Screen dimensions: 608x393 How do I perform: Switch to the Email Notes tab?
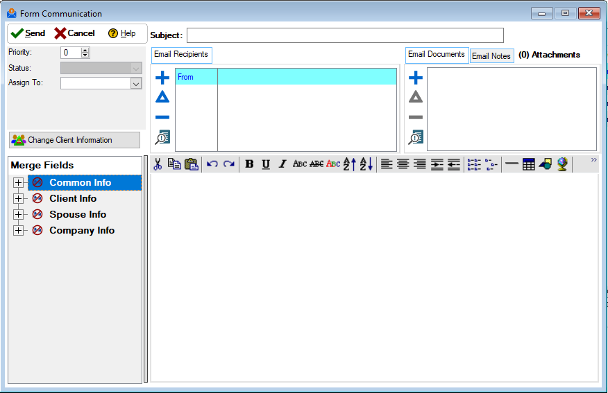[x=491, y=56]
